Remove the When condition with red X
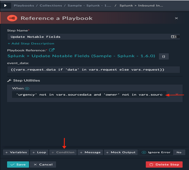The height and width of the screenshot is (170, 189). 177,94
